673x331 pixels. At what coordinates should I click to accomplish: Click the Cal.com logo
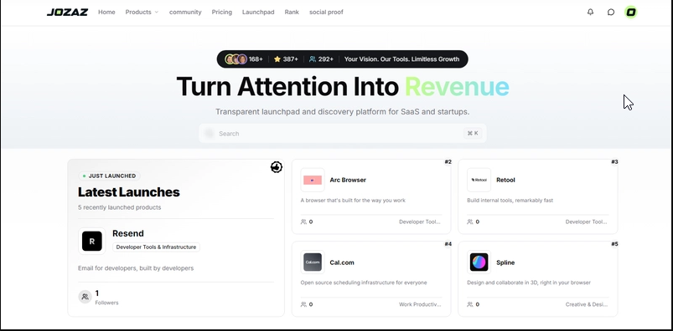pos(313,262)
